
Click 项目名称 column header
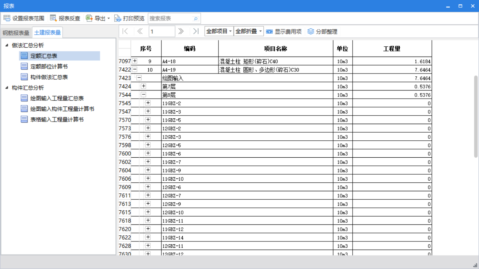coord(276,48)
